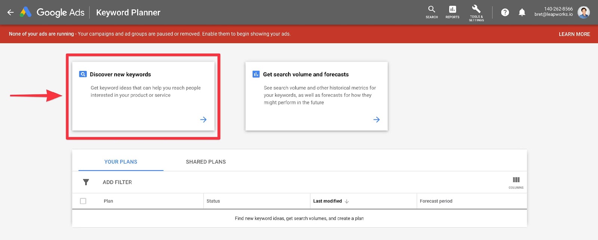Click the Status column header

point(213,201)
